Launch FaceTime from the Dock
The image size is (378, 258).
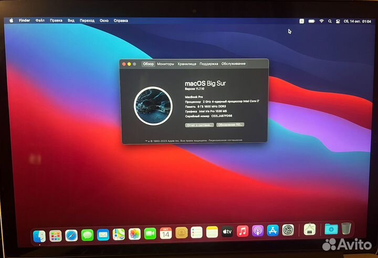tap(150, 234)
